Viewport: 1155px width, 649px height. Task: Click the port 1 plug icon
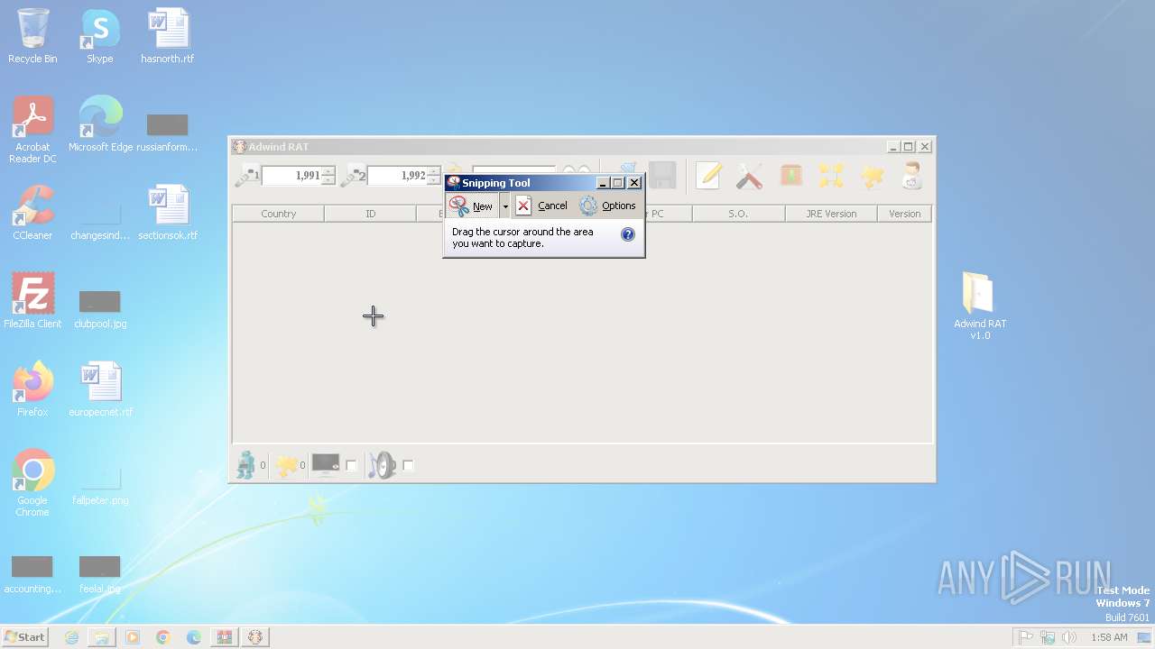pyautogui.click(x=247, y=176)
